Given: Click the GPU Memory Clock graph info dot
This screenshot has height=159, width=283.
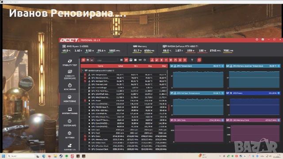Looking at the screenshot, I should [x=279, y=120].
